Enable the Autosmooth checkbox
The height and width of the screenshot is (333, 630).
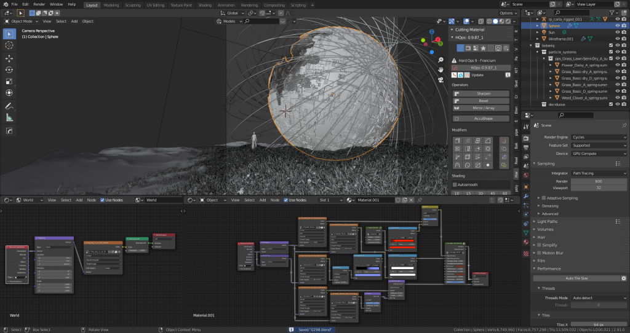point(455,184)
